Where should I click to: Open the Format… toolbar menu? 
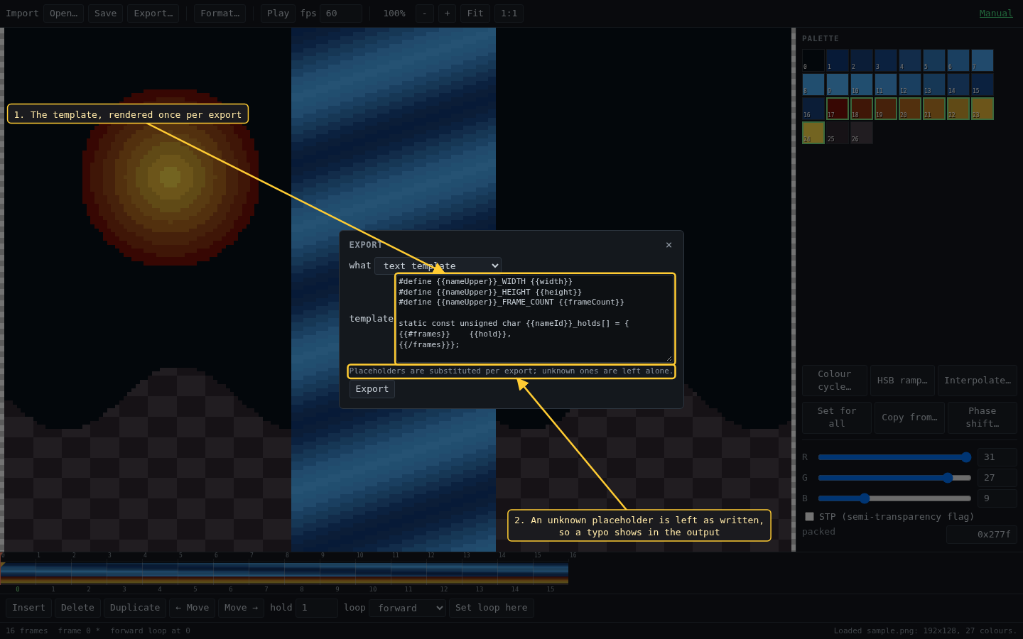(220, 13)
